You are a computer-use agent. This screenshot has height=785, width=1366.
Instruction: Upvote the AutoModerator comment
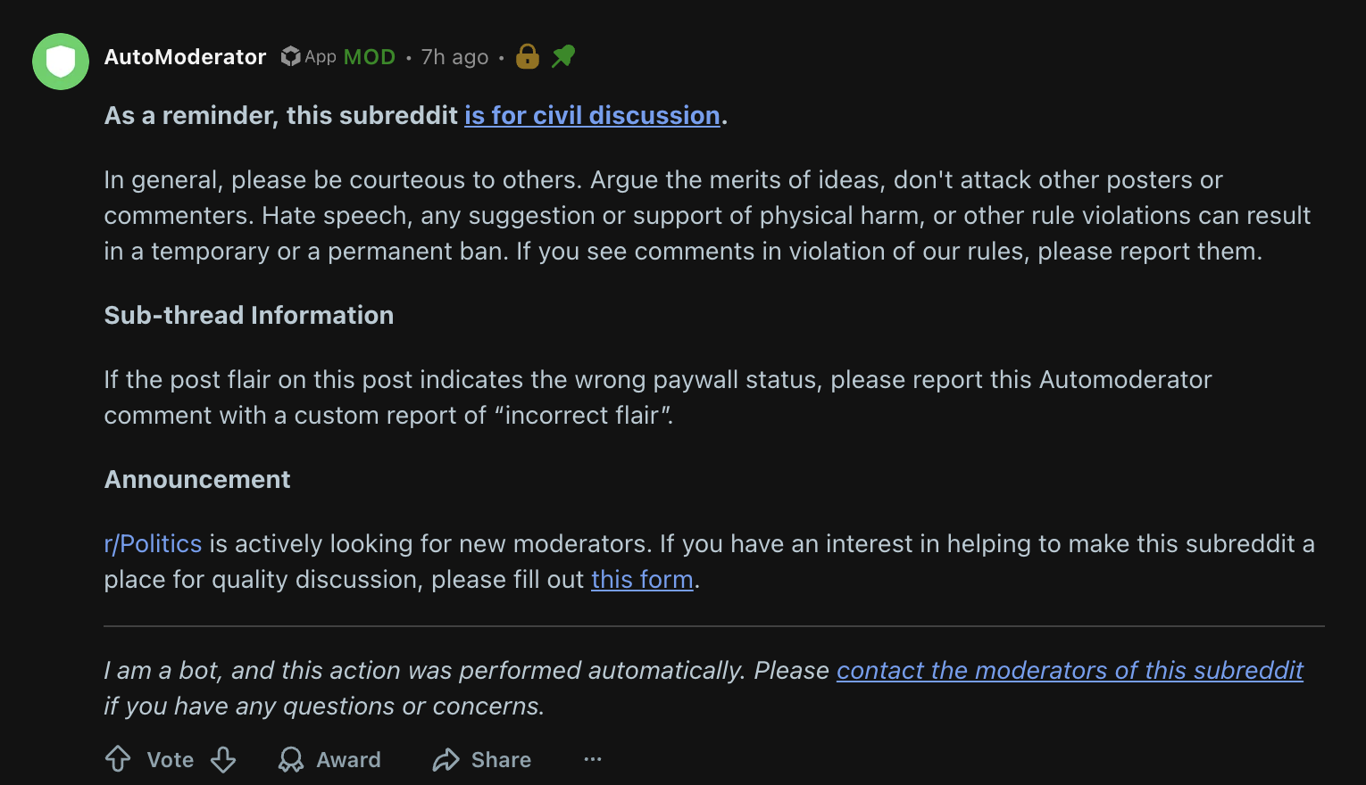click(x=118, y=759)
